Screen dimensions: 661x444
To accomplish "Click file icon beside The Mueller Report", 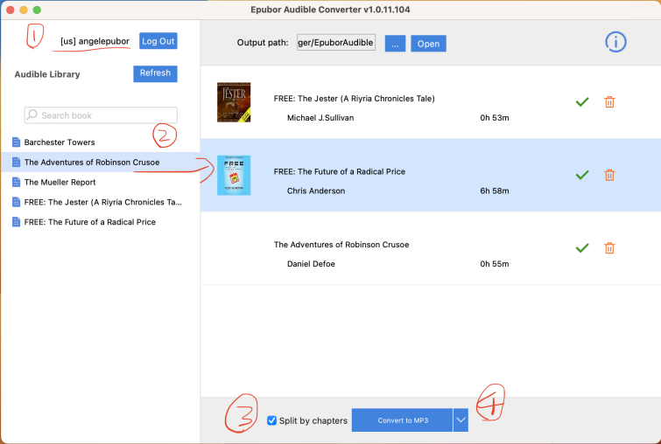I will pos(16,182).
